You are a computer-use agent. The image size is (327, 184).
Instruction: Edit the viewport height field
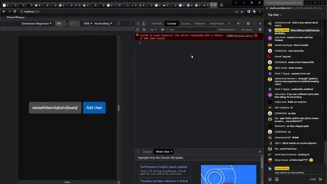tap(74, 24)
